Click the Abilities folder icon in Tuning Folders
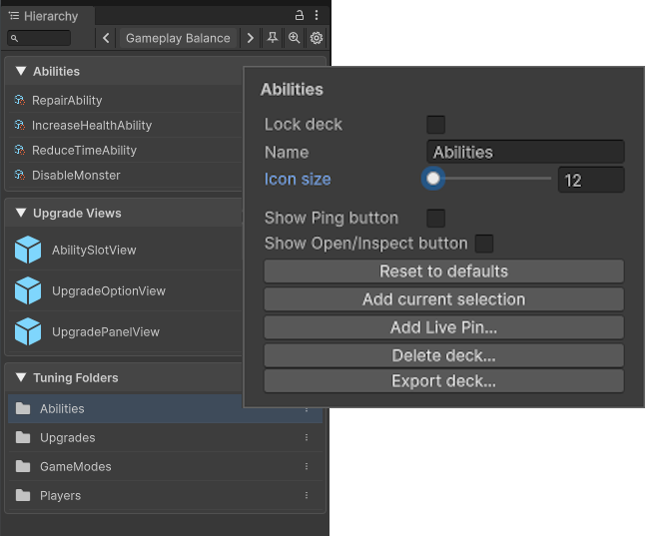This screenshot has height=536, width=659. (23, 408)
